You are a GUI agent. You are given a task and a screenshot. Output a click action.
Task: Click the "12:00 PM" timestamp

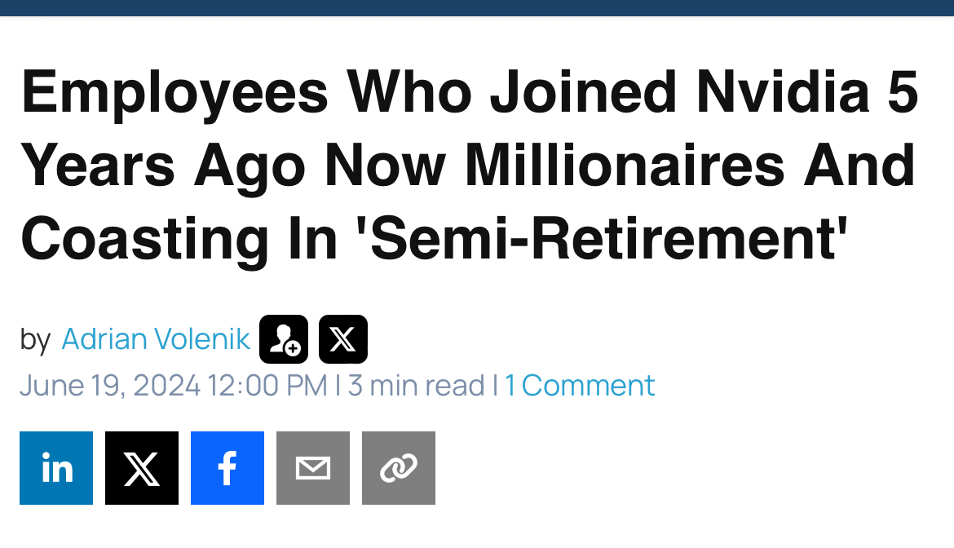(267, 385)
